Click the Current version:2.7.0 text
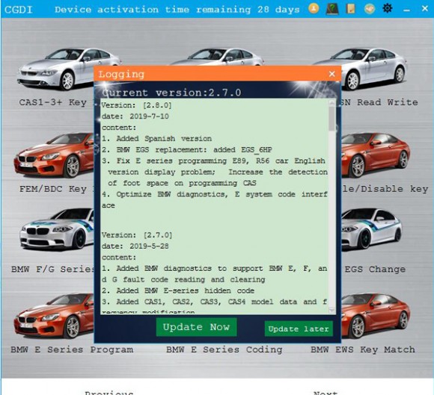The image size is (434, 395). [171, 93]
